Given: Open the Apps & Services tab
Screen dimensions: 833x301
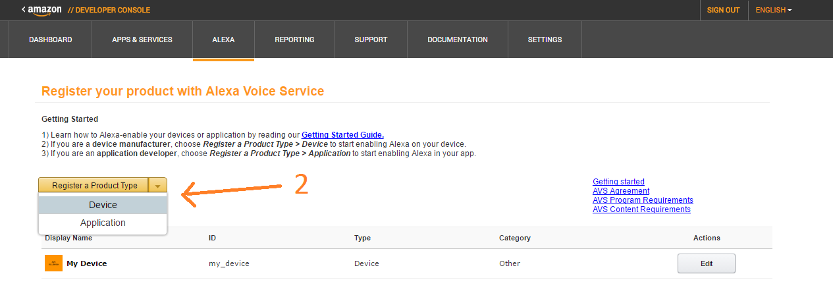Looking at the screenshot, I should 142,40.
